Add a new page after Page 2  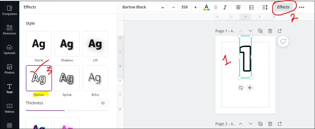click(280, 124)
